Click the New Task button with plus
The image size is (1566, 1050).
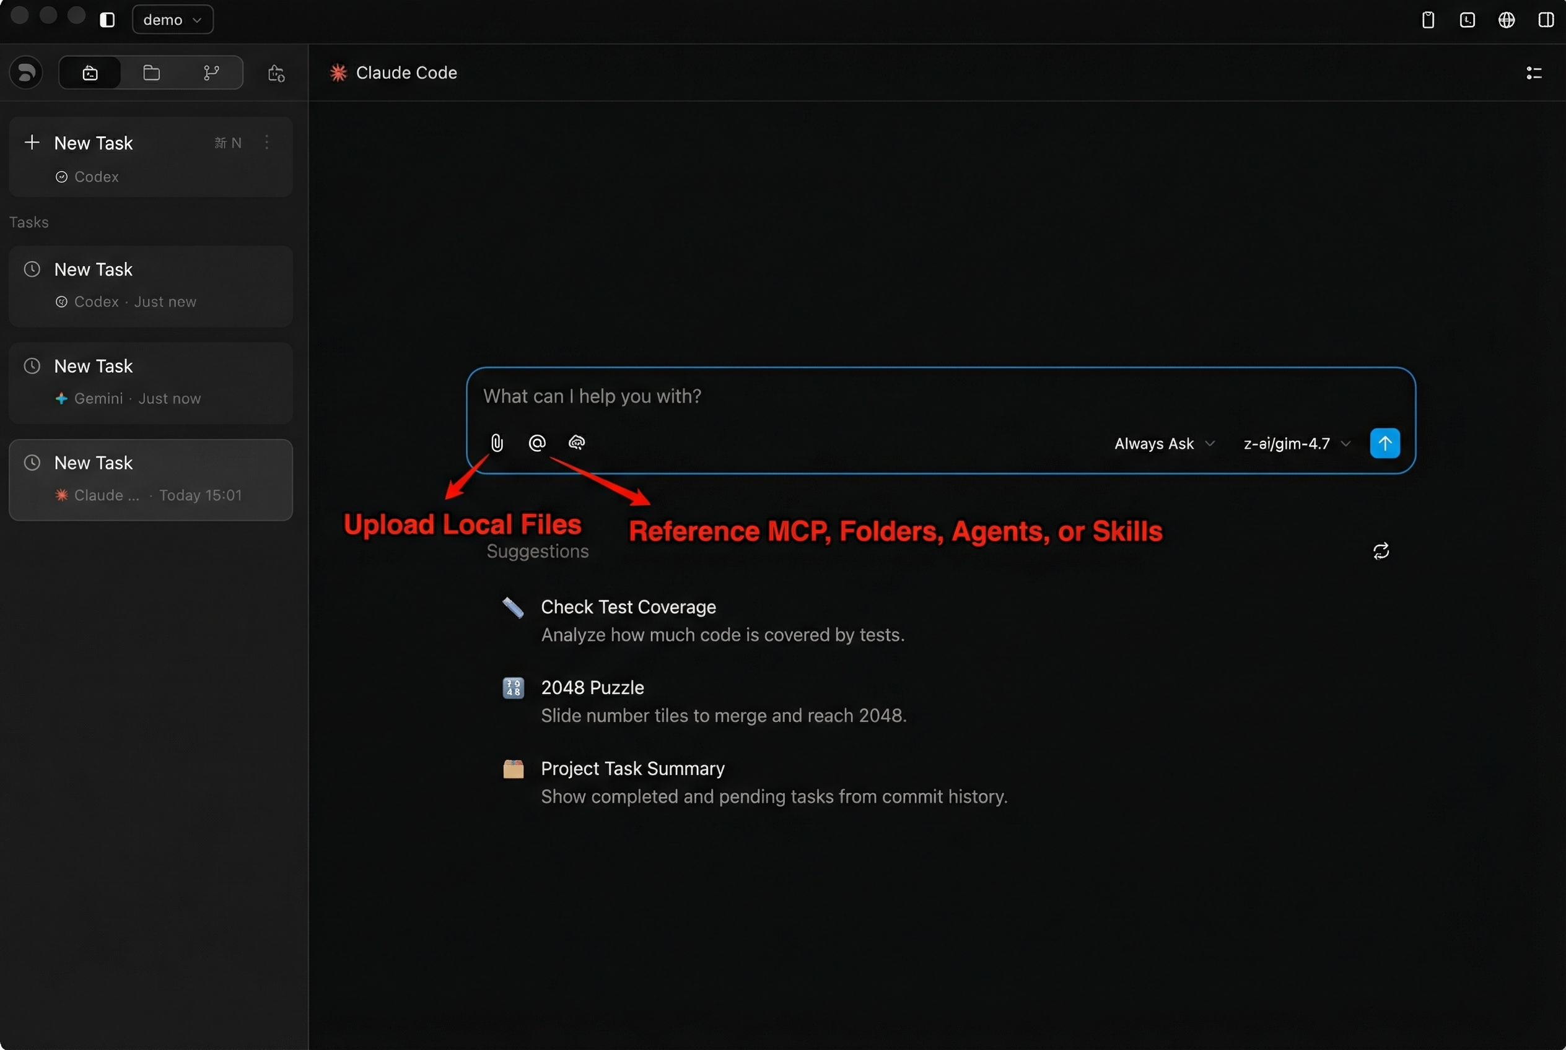[x=94, y=143]
